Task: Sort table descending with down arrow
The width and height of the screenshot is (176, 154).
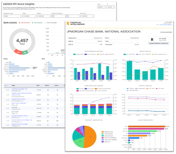Action: [8, 85]
